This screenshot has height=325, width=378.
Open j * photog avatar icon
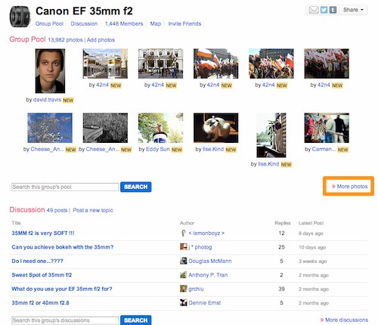184,247
